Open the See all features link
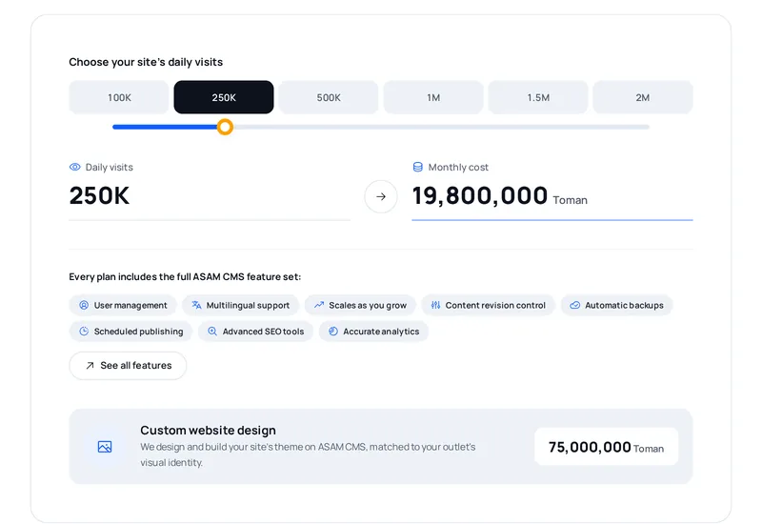 tap(128, 366)
